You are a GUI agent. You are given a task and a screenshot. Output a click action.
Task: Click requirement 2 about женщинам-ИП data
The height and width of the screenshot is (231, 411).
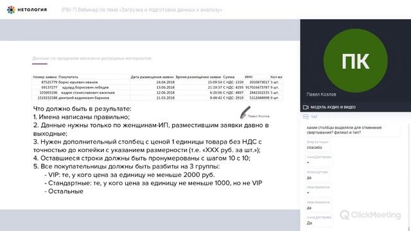151,130
